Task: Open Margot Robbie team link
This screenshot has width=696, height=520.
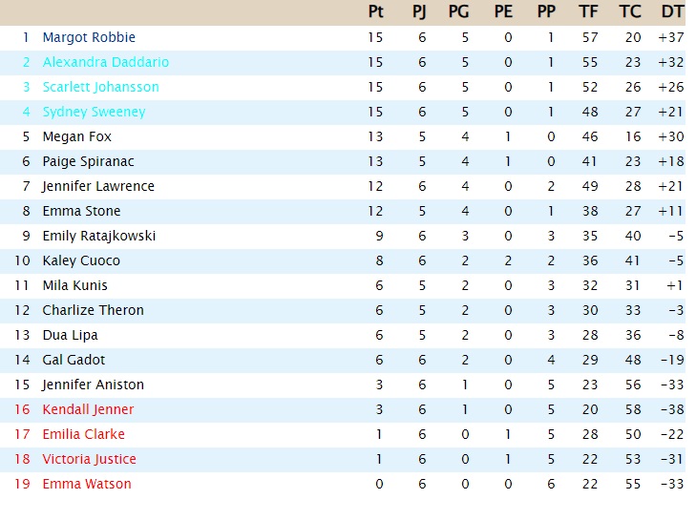Action: (x=89, y=37)
